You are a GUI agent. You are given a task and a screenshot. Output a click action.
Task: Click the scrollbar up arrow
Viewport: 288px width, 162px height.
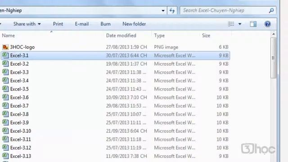coord(274,34)
